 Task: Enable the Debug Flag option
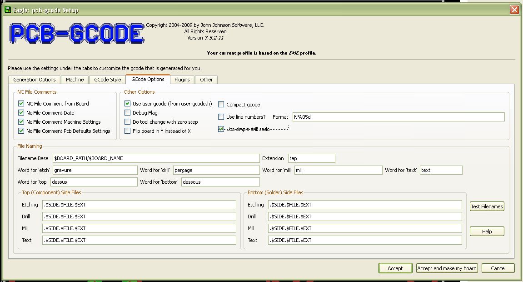click(128, 113)
